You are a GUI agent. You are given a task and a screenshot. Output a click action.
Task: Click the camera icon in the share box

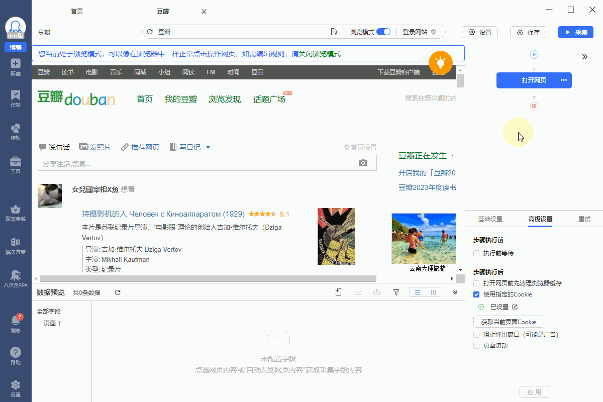(x=363, y=163)
